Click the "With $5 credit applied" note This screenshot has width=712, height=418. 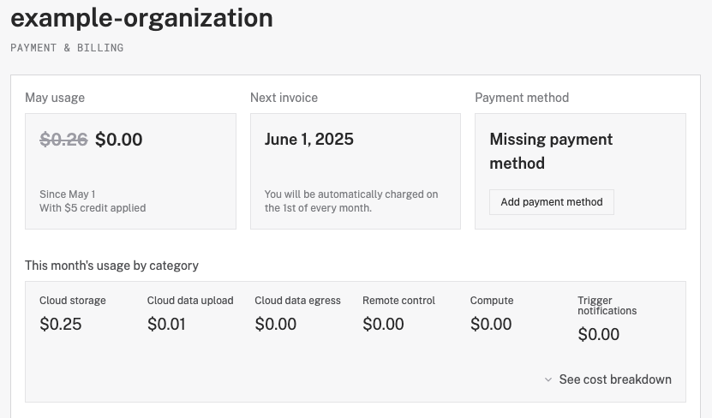point(93,208)
